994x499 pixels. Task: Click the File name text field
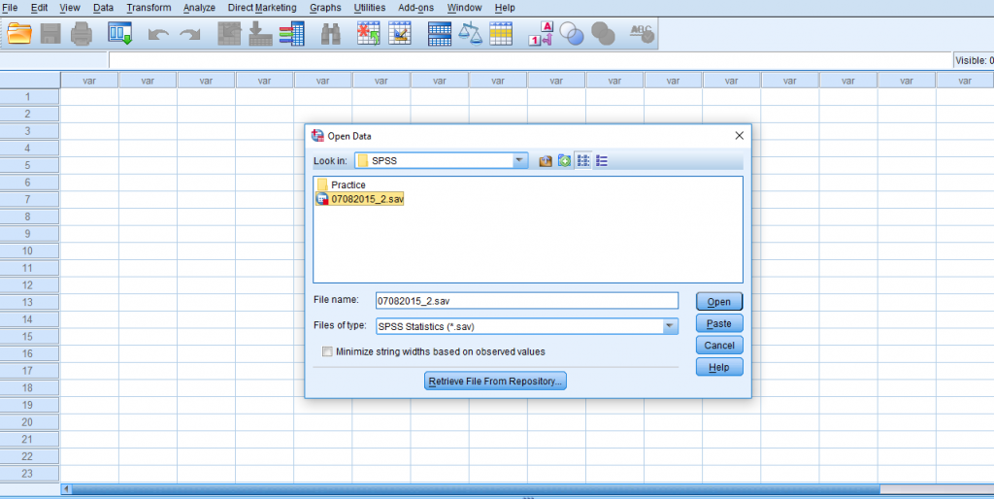[x=526, y=301]
